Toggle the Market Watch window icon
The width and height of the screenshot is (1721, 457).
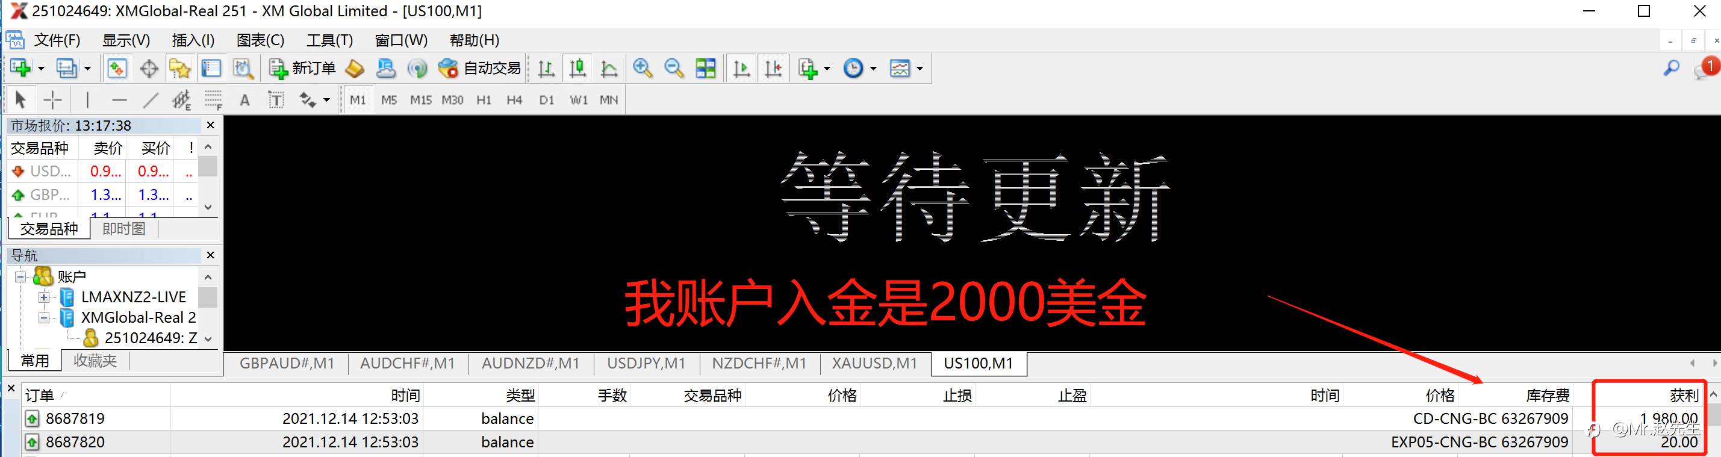pyautogui.click(x=117, y=68)
